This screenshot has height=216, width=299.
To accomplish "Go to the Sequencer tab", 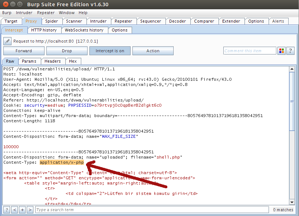I will (x=151, y=21).
